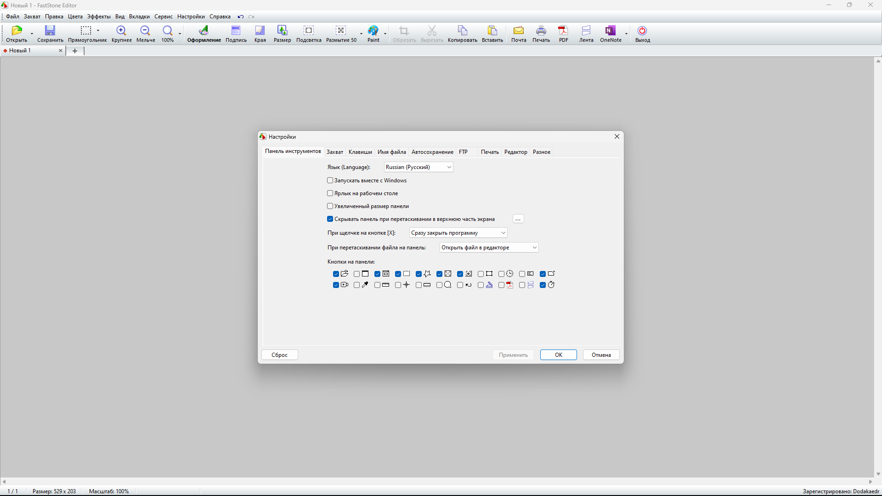882x496 pixels.
Task: Open 'Открыть файл в редакторе' dropdown
Action: [x=489, y=248]
